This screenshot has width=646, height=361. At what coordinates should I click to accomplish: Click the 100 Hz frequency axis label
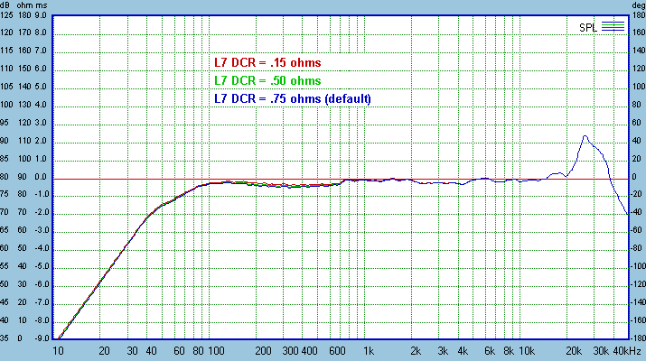click(216, 350)
